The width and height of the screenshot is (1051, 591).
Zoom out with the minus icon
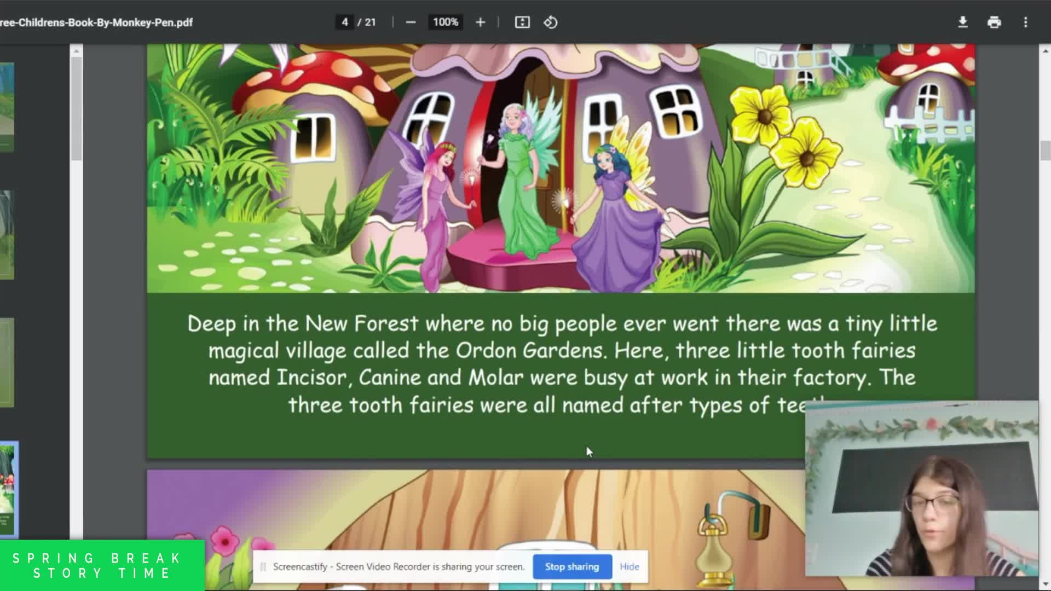pyautogui.click(x=411, y=22)
